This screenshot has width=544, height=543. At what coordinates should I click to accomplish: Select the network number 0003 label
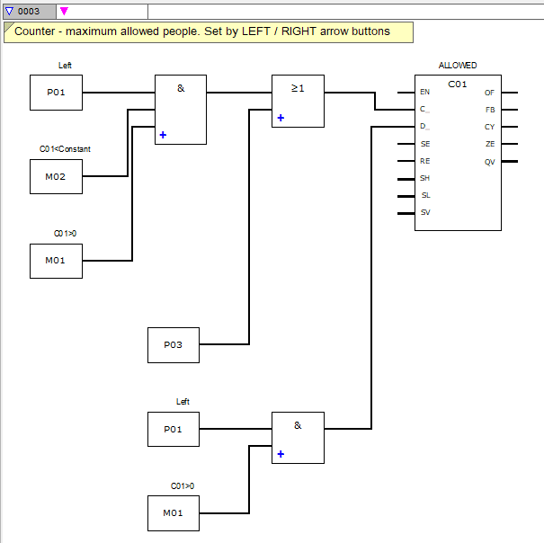pos(29,12)
